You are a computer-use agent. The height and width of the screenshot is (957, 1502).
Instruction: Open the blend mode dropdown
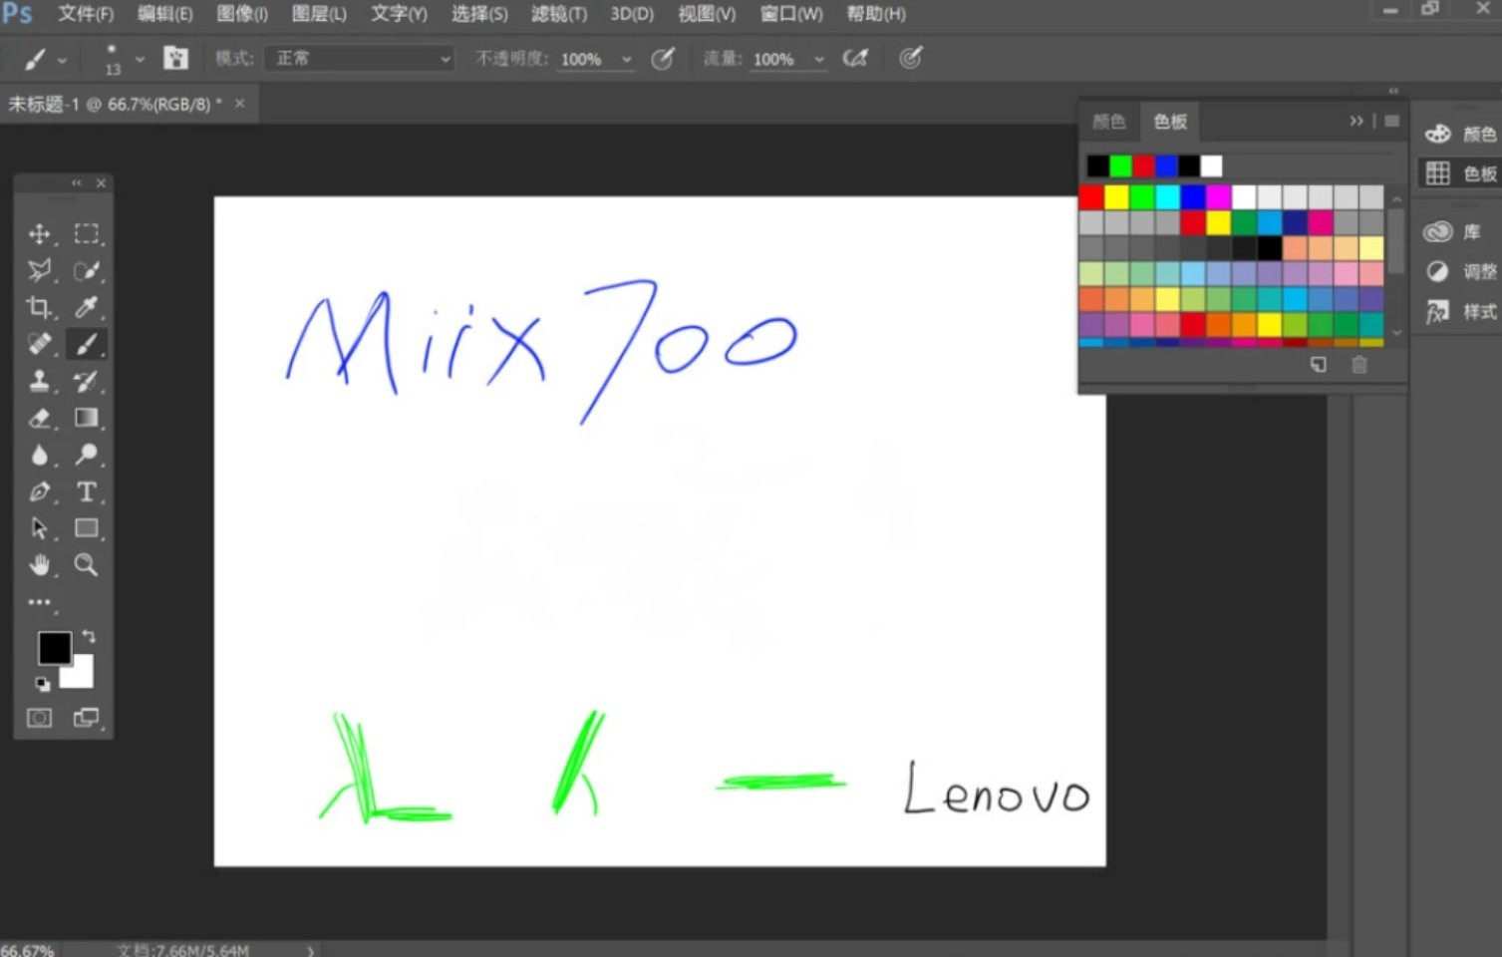[360, 59]
